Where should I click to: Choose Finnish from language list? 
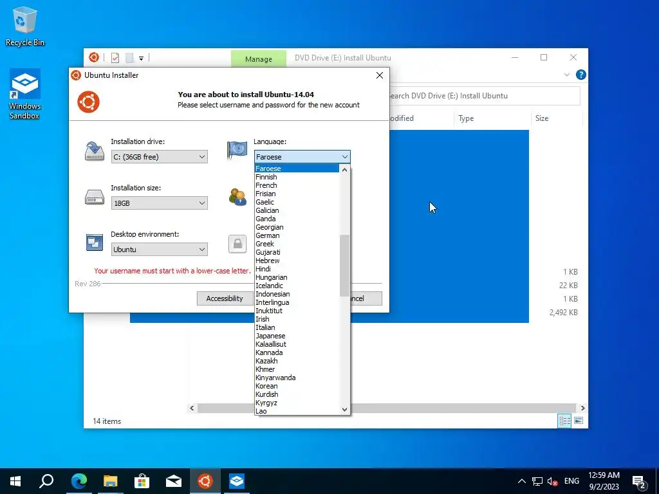pyautogui.click(x=297, y=177)
